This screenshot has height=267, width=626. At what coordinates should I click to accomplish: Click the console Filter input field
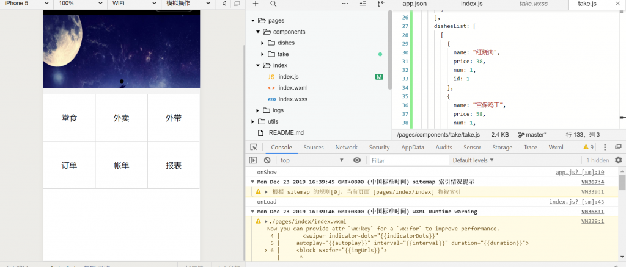click(409, 160)
